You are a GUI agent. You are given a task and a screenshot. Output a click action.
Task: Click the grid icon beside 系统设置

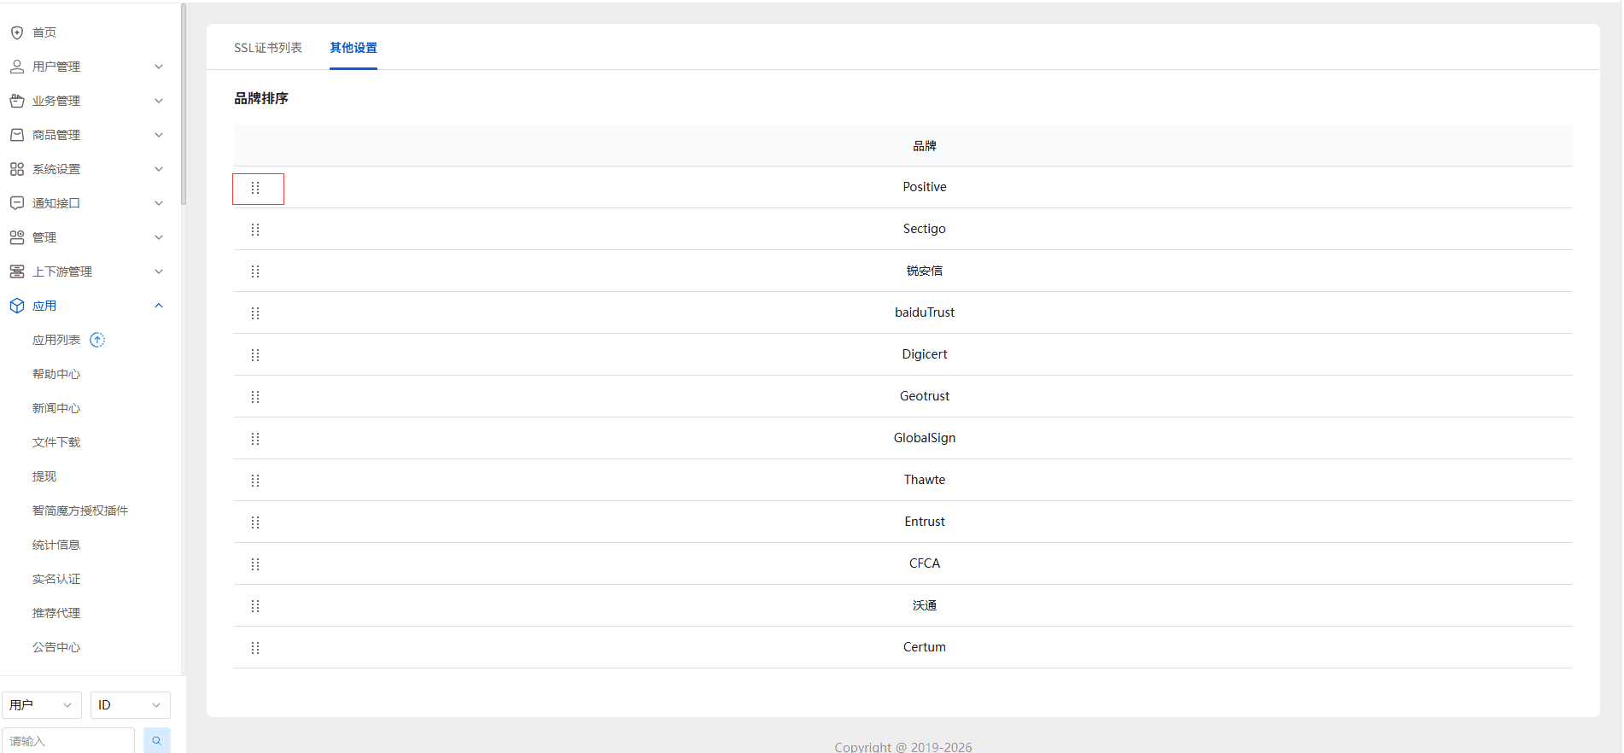point(17,169)
